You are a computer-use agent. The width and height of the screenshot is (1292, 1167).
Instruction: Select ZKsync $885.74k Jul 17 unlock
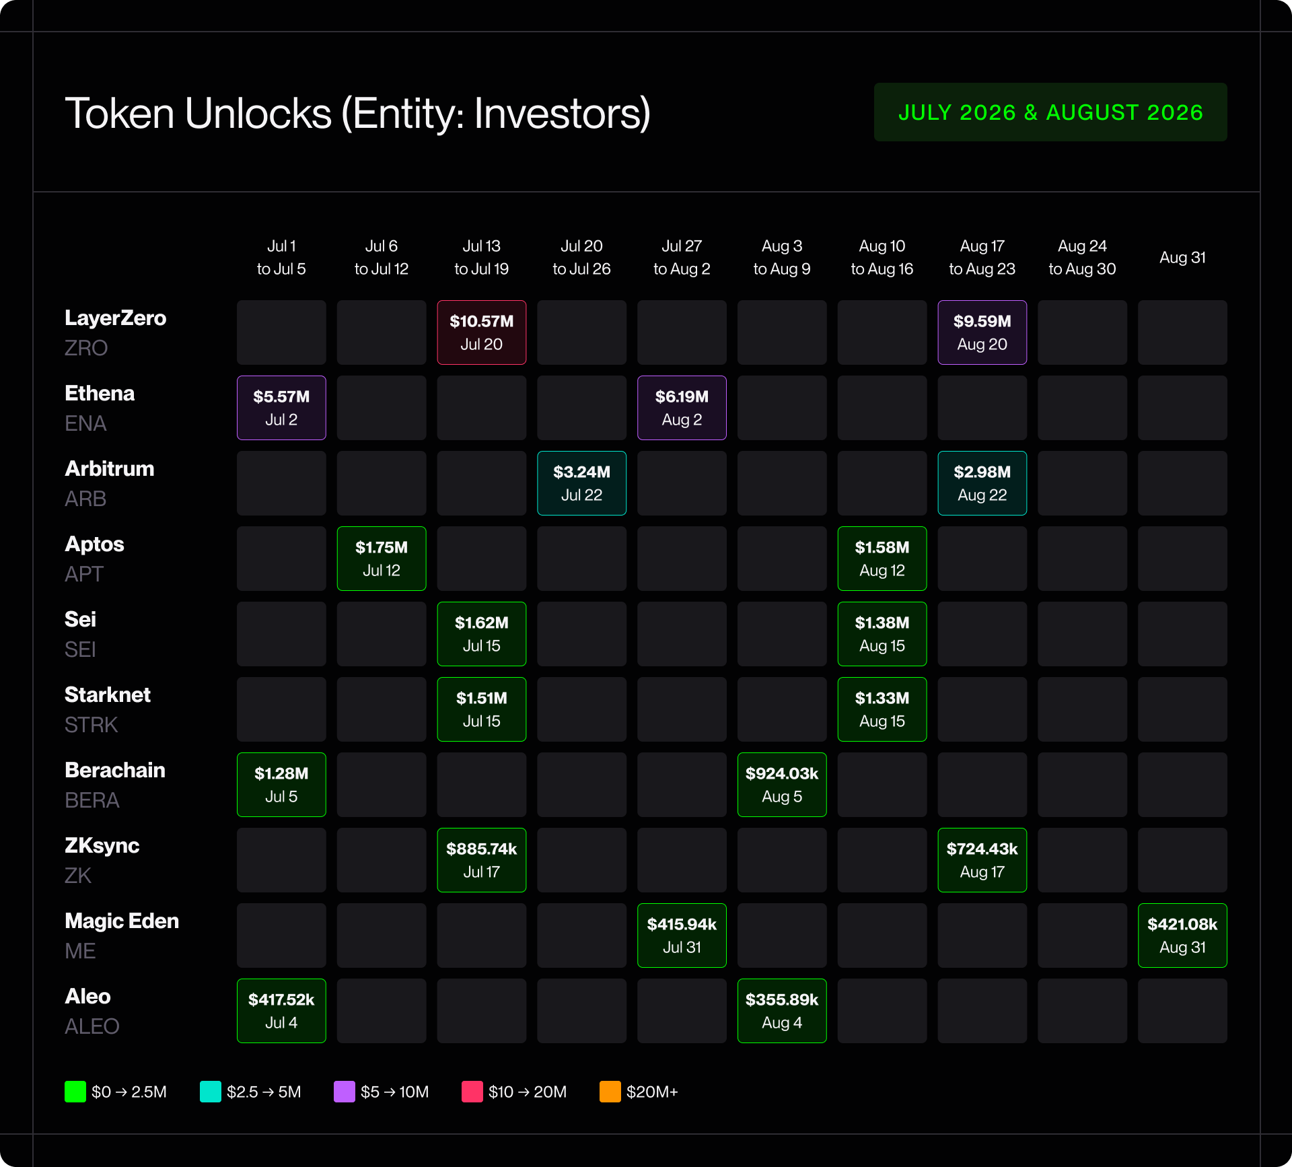pyautogui.click(x=482, y=860)
